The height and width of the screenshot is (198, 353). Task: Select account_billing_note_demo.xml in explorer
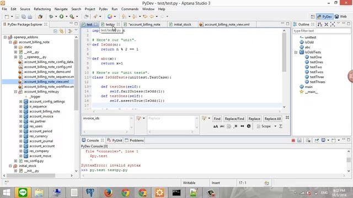tap(47, 72)
